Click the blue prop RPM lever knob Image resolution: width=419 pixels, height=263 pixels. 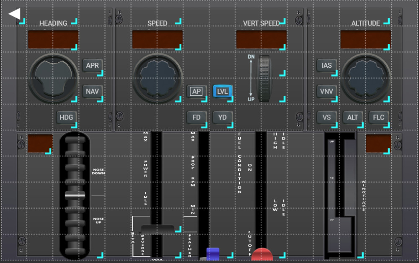[213, 253]
